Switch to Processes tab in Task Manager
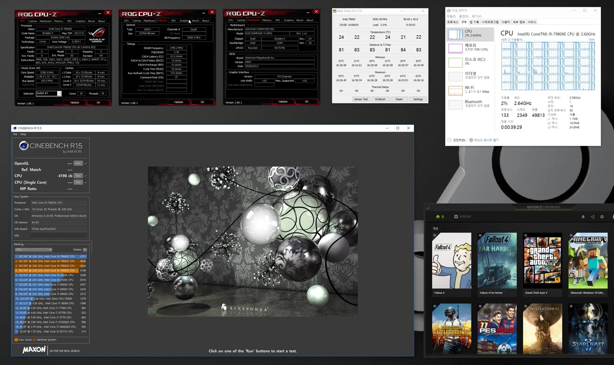614x365 pixels. [x=452, y=22]
